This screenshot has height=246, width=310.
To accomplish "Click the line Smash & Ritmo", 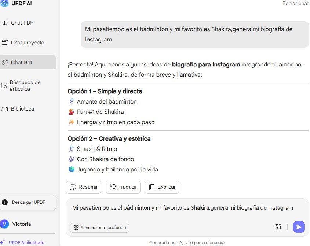I will (93, 149).
